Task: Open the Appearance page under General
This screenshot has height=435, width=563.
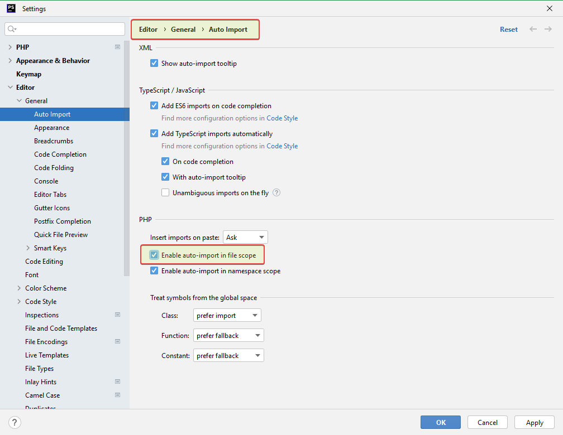Action: pos(52,128)
